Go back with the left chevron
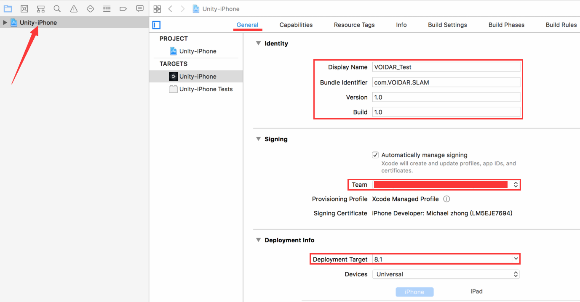 pyautogui.click(x=170, y=9)
